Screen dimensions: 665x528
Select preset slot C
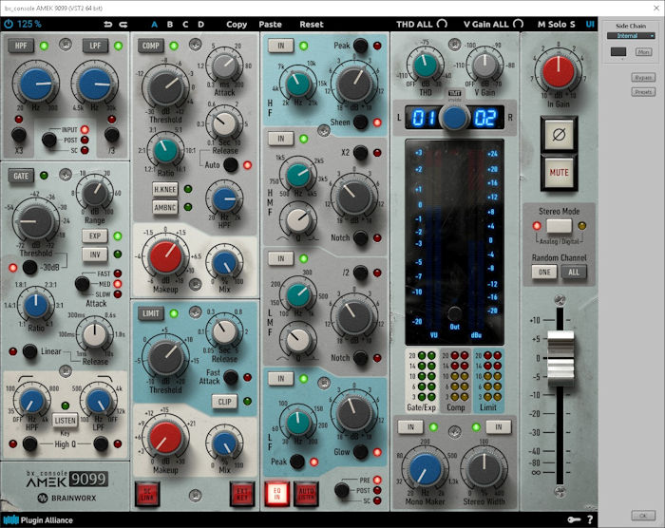point(185,24)
